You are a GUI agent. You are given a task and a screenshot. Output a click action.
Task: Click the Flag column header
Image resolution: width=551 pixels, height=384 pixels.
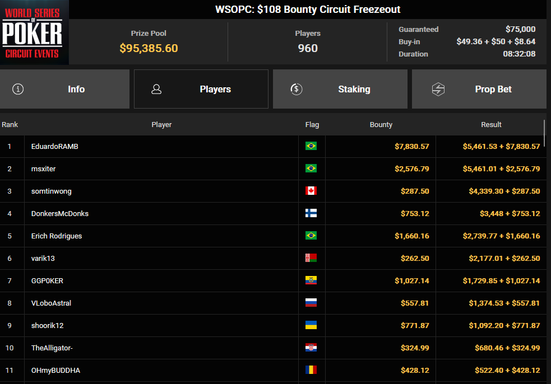[x=312, y=125]
